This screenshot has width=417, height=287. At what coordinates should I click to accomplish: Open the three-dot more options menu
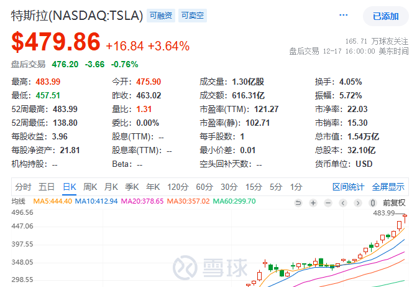(x=343, y=15)
